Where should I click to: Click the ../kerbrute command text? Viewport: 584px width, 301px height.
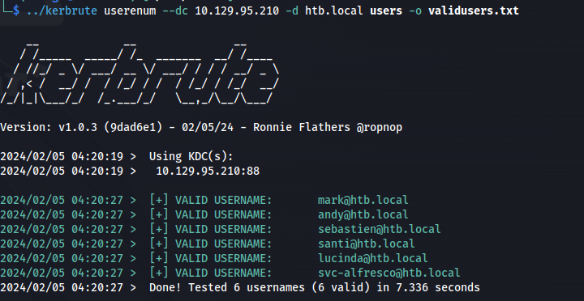tap(62, 11)
